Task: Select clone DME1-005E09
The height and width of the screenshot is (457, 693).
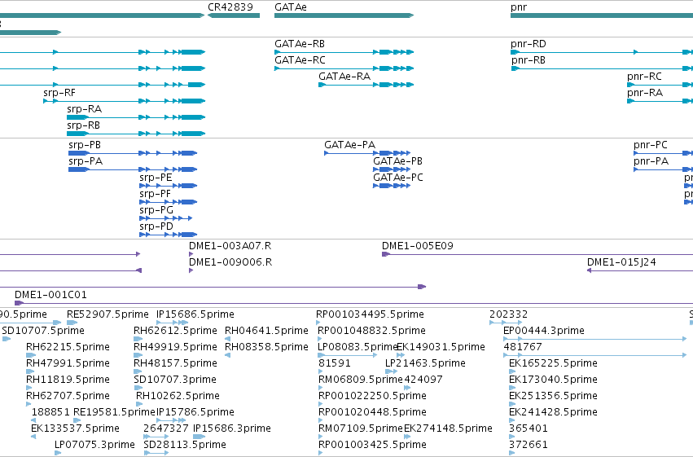Action: click(537, 254)
